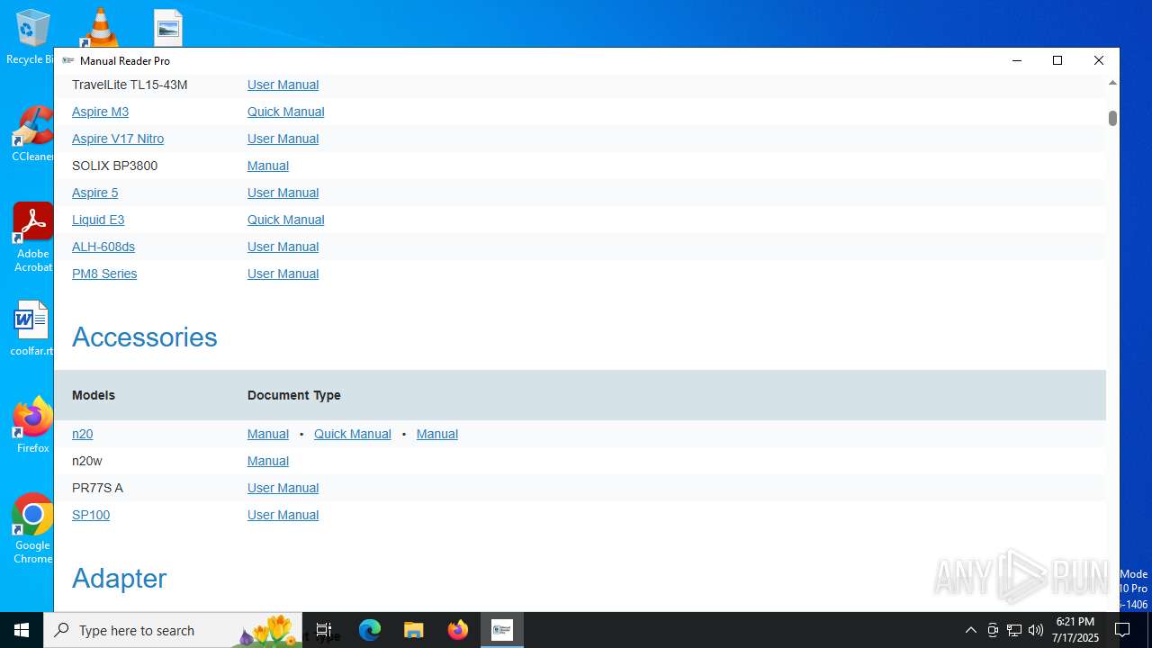Select the SOLIX BP3800 model text

[114, 166]
